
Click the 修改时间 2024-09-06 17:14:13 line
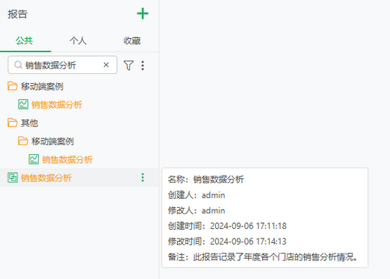pos(227,242)
